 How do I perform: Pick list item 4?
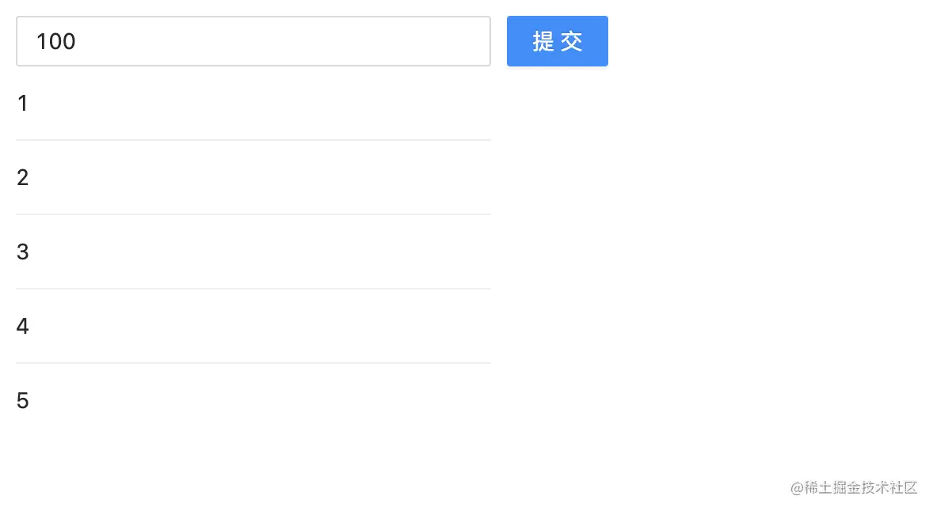click(22, 327)
